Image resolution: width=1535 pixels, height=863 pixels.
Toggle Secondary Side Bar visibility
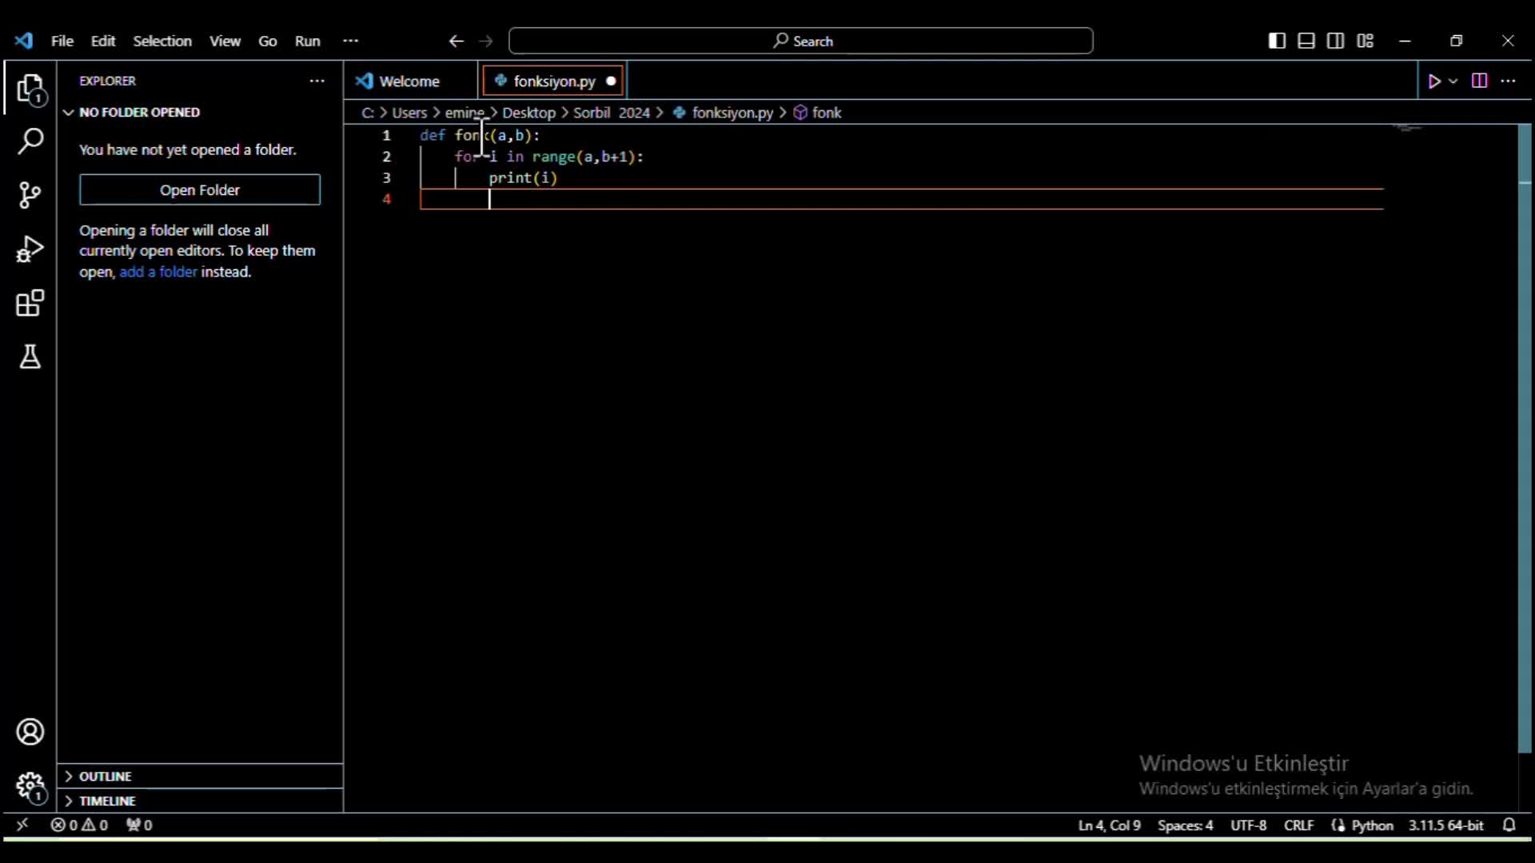click(x=1335, y=41)
